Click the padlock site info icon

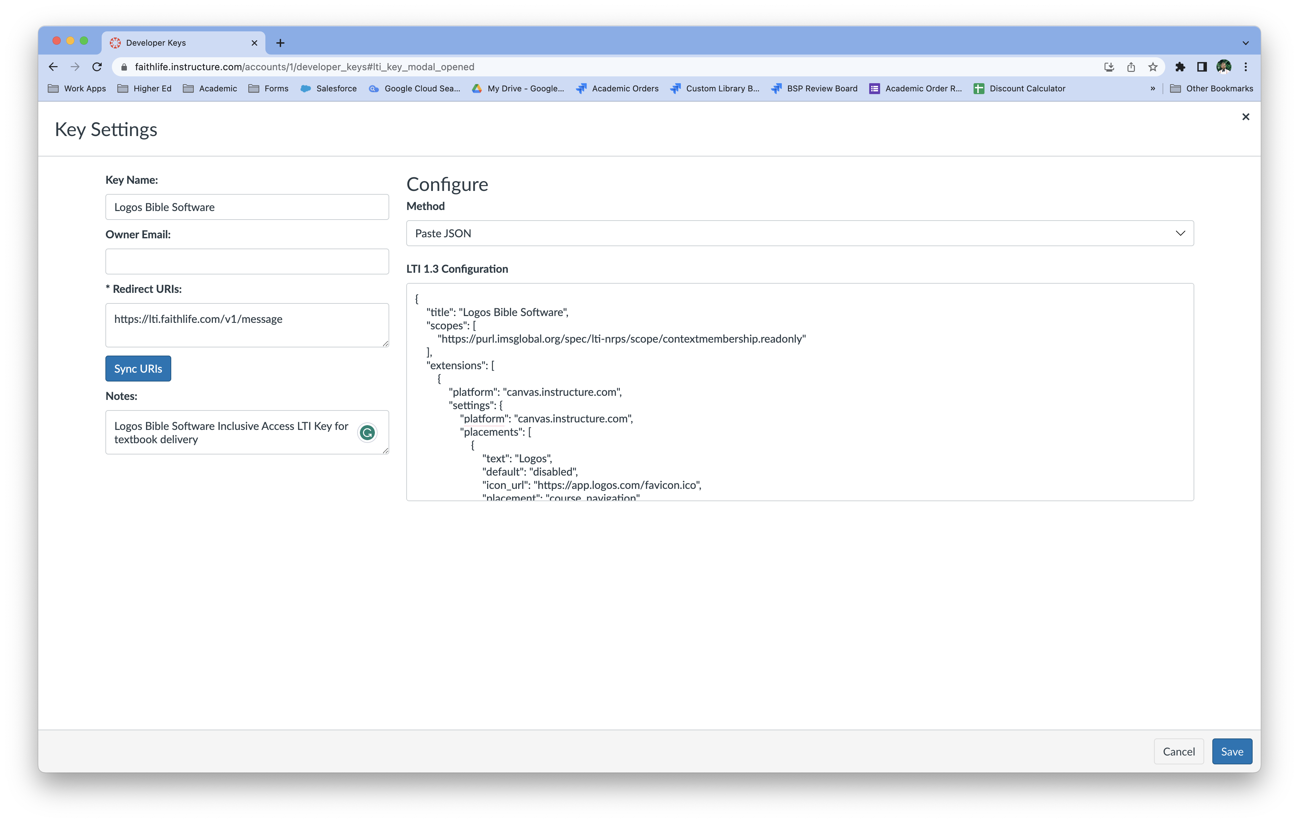[124, 67]
